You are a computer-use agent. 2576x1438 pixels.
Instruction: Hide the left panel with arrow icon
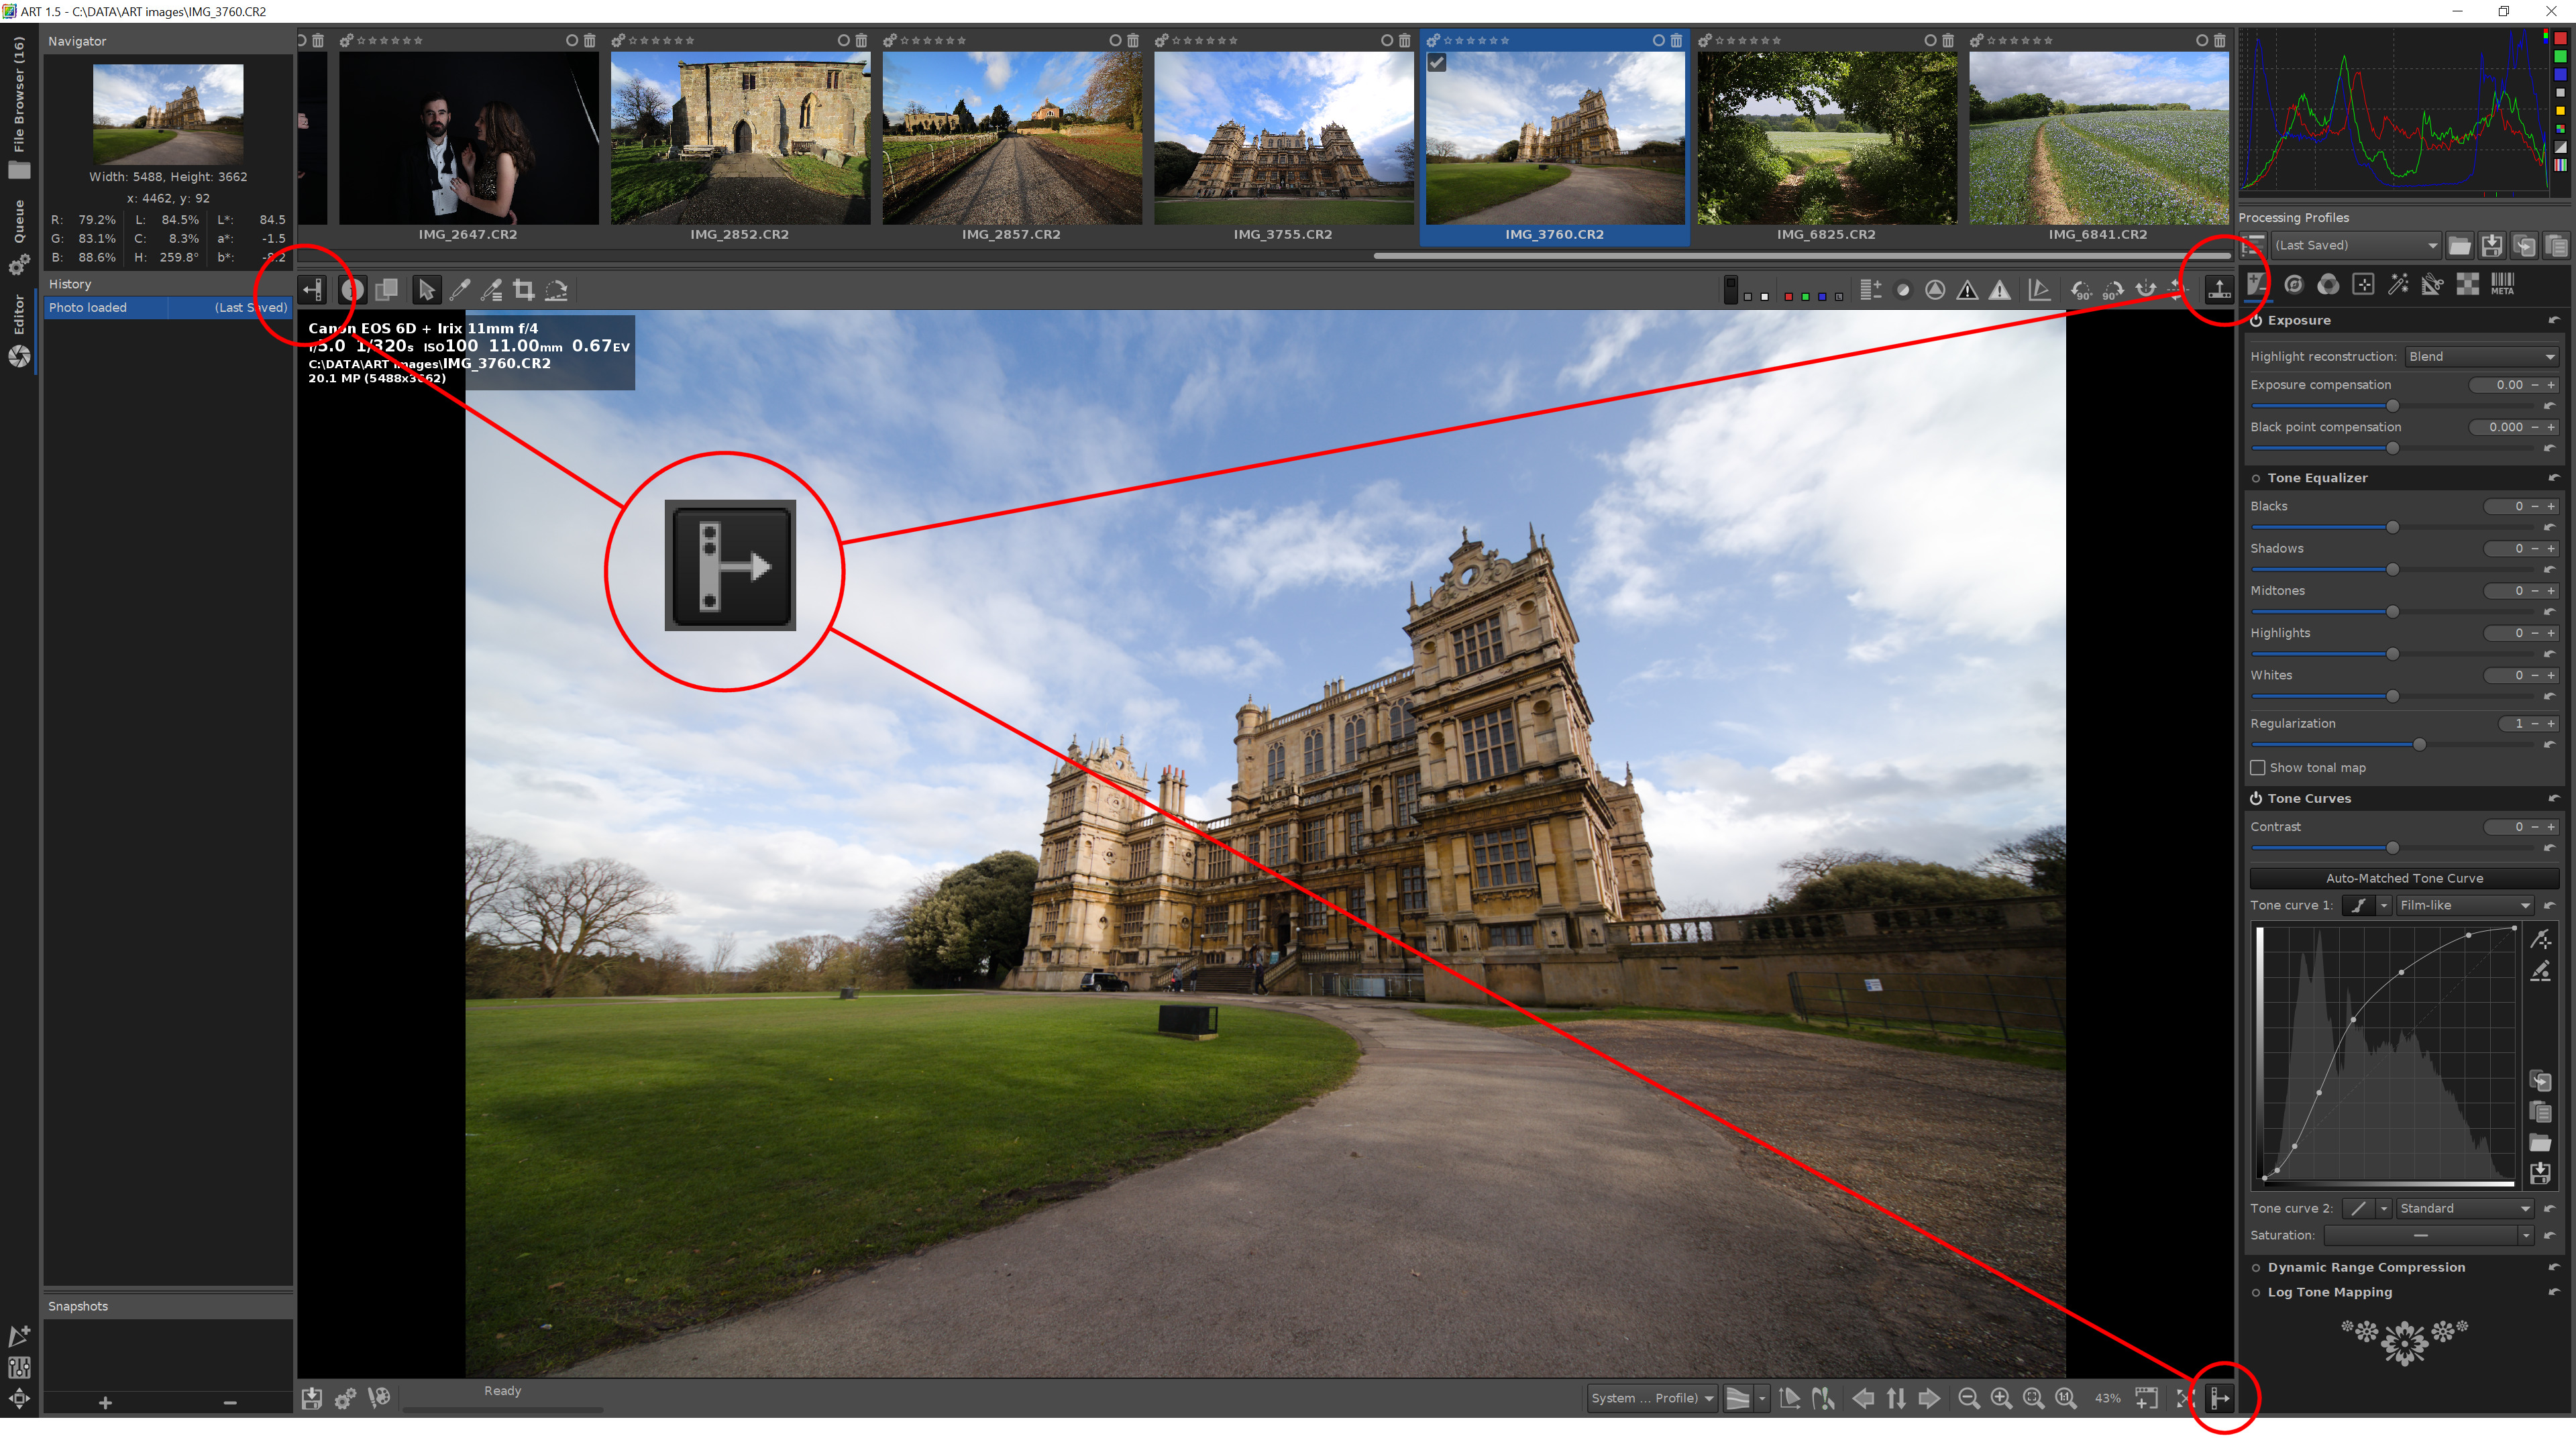[x=313, y=290]
